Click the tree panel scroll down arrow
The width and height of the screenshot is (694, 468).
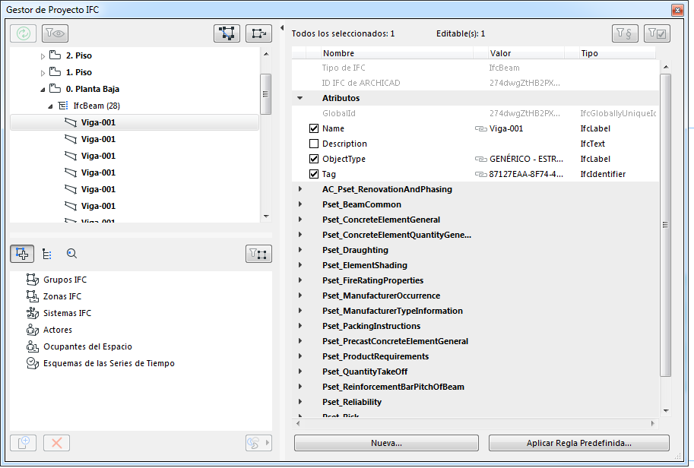click(x=266, y=217)
